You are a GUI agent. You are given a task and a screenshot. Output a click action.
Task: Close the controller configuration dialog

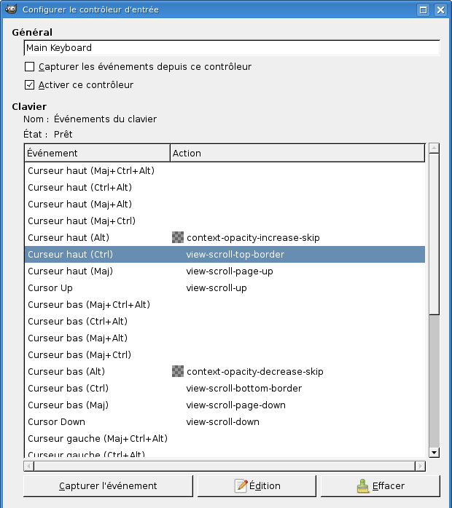(x=440, y=10)
